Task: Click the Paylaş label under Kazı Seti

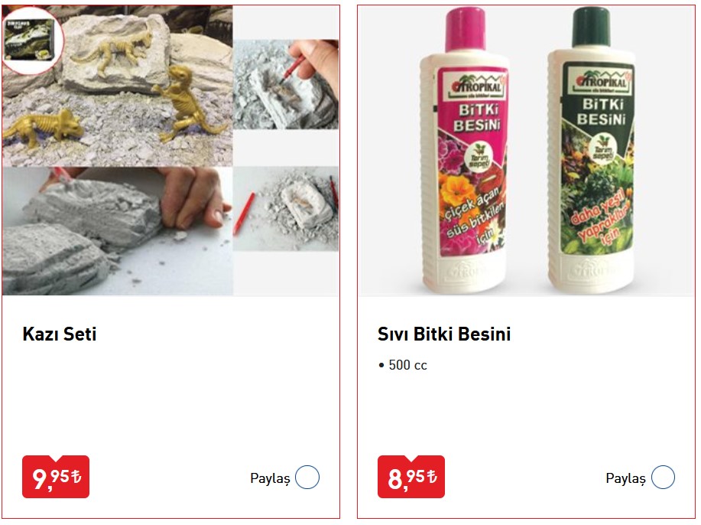Action: [270, 478]
